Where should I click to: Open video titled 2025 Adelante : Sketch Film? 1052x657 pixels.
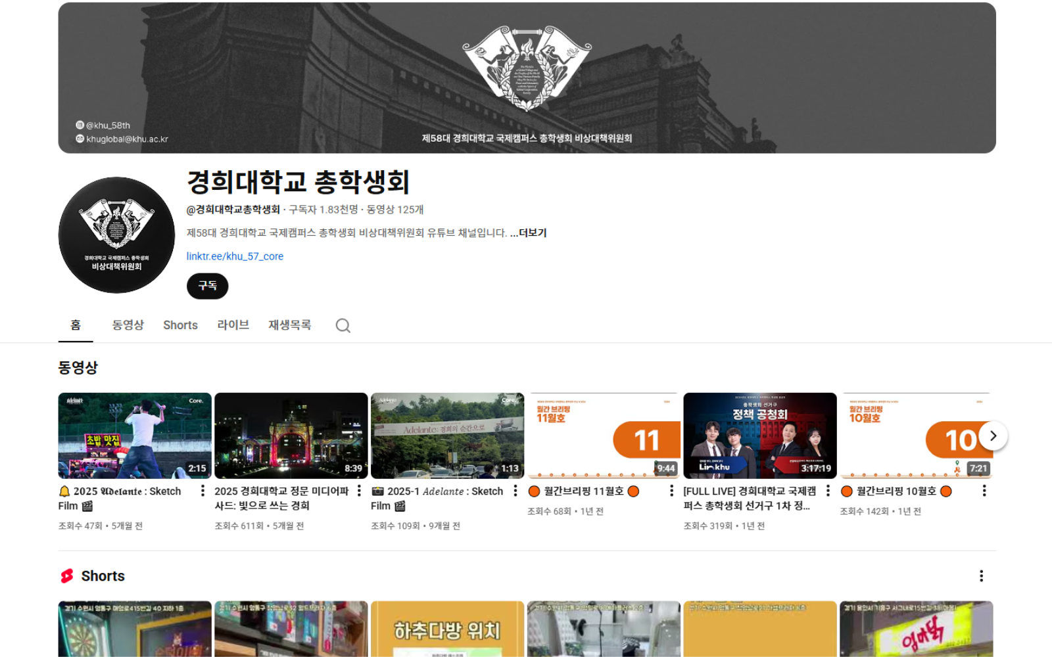tap(120, 498)
